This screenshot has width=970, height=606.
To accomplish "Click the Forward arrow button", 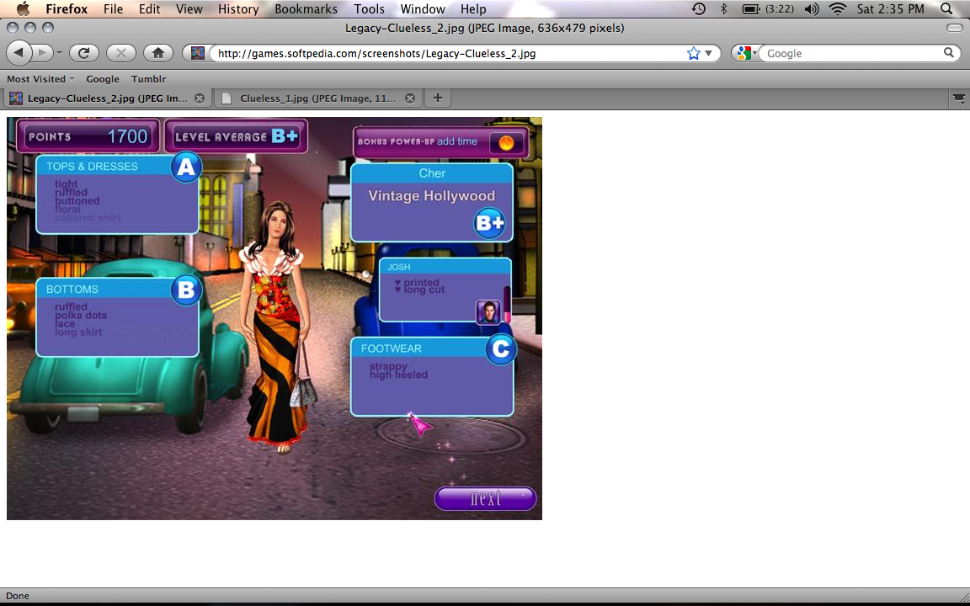I will tap(42, 53).
